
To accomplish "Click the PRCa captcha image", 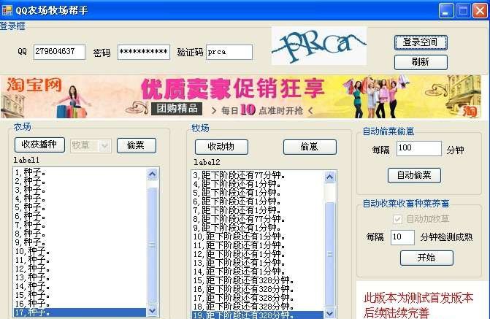I will point(319,45).
